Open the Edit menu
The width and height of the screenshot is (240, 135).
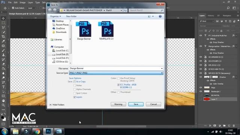point(16,3)
